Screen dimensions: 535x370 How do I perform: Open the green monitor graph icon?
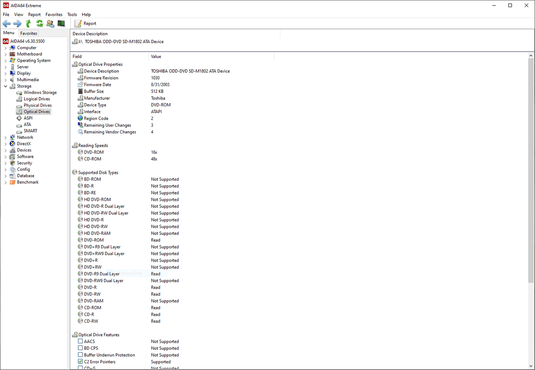(61, 24)
